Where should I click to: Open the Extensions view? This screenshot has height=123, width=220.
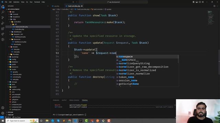[x=3, y=29]
